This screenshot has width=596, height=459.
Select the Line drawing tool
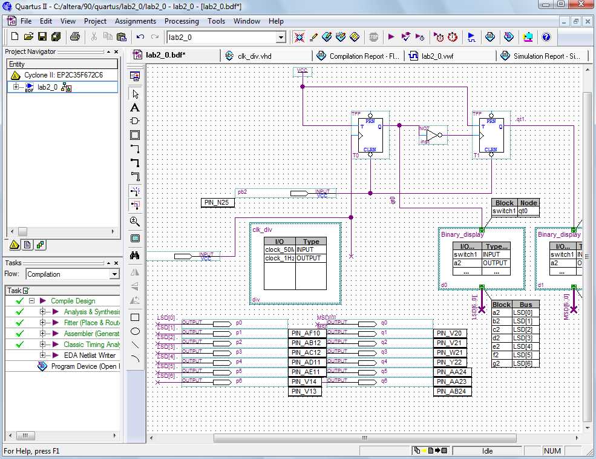coord(135,345)
